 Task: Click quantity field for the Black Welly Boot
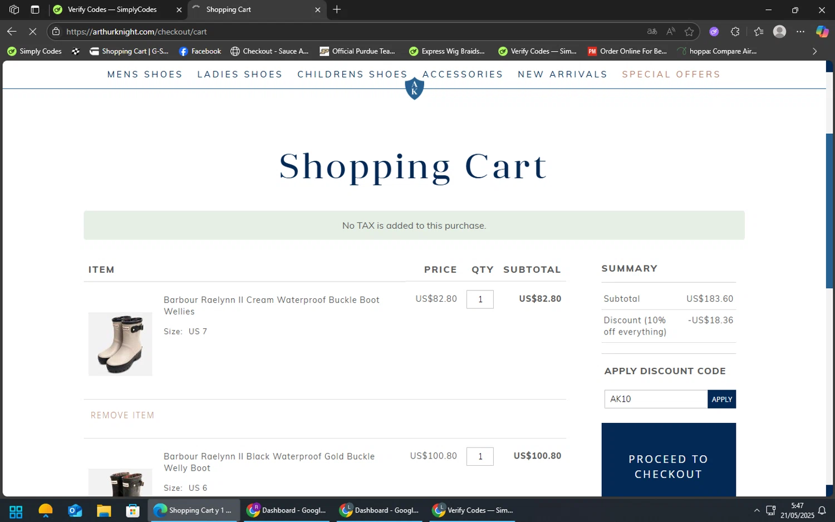coord(480,456)
